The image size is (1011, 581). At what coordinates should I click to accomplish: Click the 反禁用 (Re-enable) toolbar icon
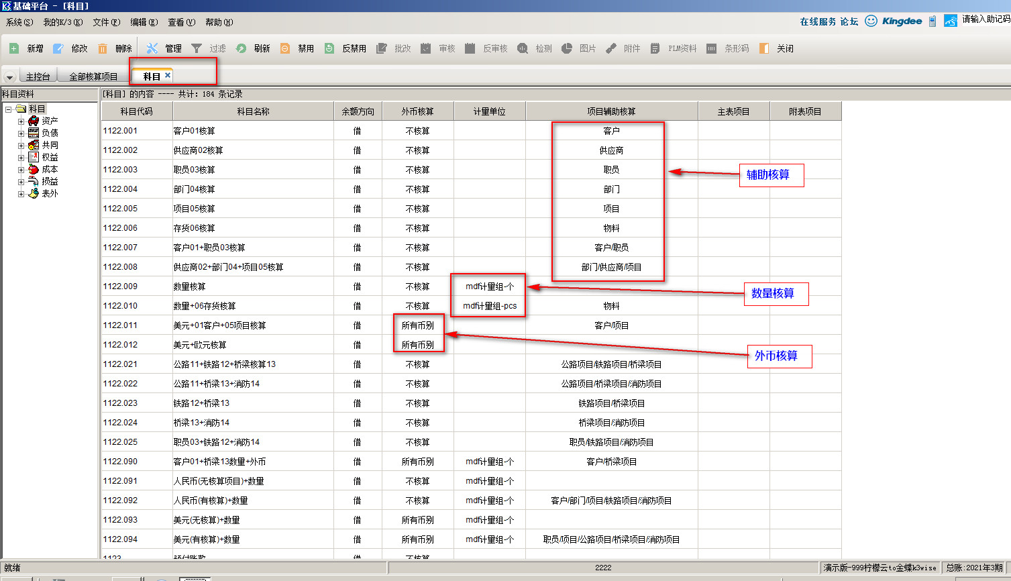pyautogui.click(x=329, y=48)
